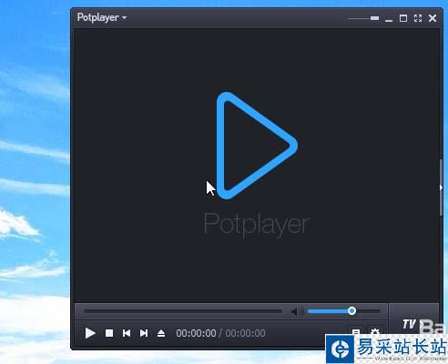The width and height of the screenshot is (448, 364).
Task: Click the total duration 00:00:00 display
Action: pyautogui.click(x=245, y=333)
